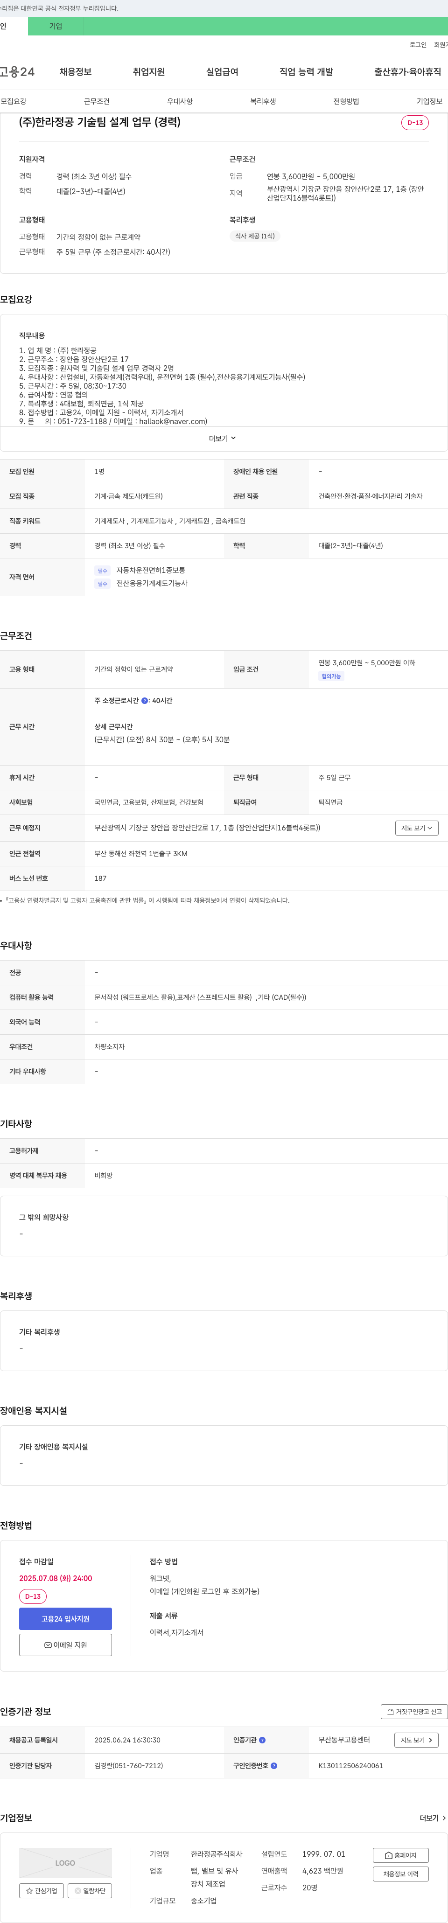Jump to the 전형방법 section tab
This screenshot has width=448, height=1923.
346,102
